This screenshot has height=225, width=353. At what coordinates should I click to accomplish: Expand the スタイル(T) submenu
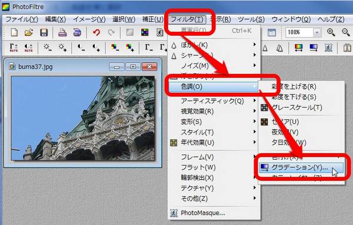[214, 132]
